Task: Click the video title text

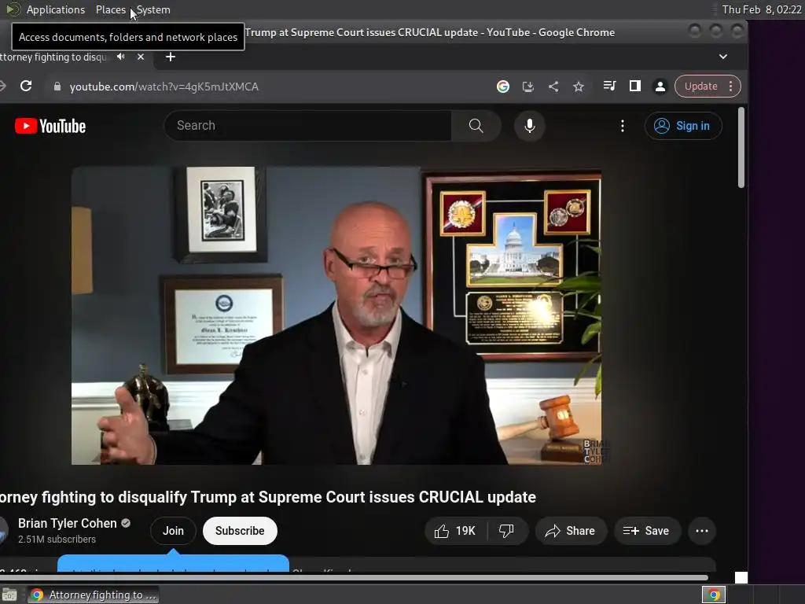Action: (268, 497)
